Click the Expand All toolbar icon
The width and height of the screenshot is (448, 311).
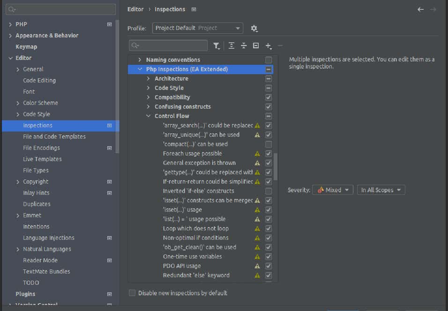point(231,46)
